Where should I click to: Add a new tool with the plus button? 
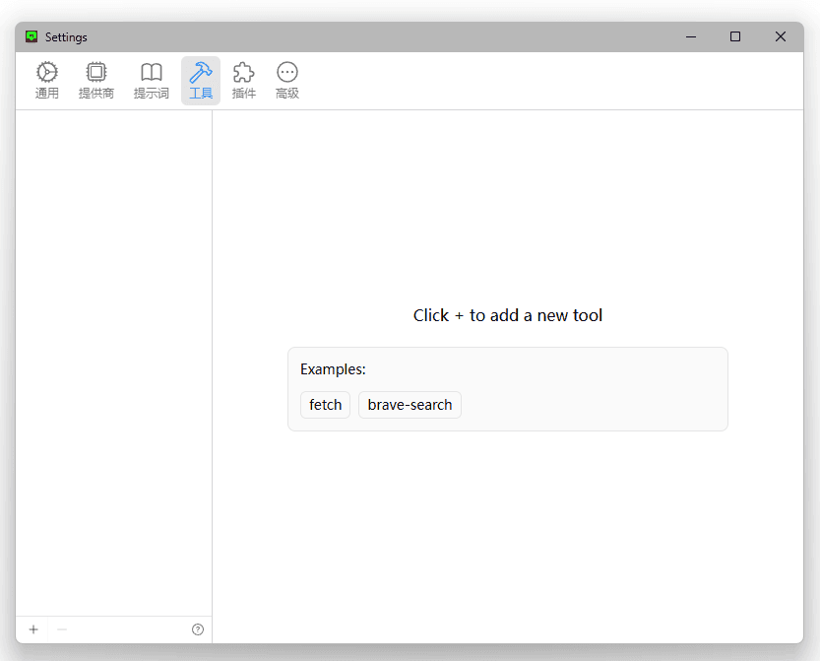tap(33, 629)
